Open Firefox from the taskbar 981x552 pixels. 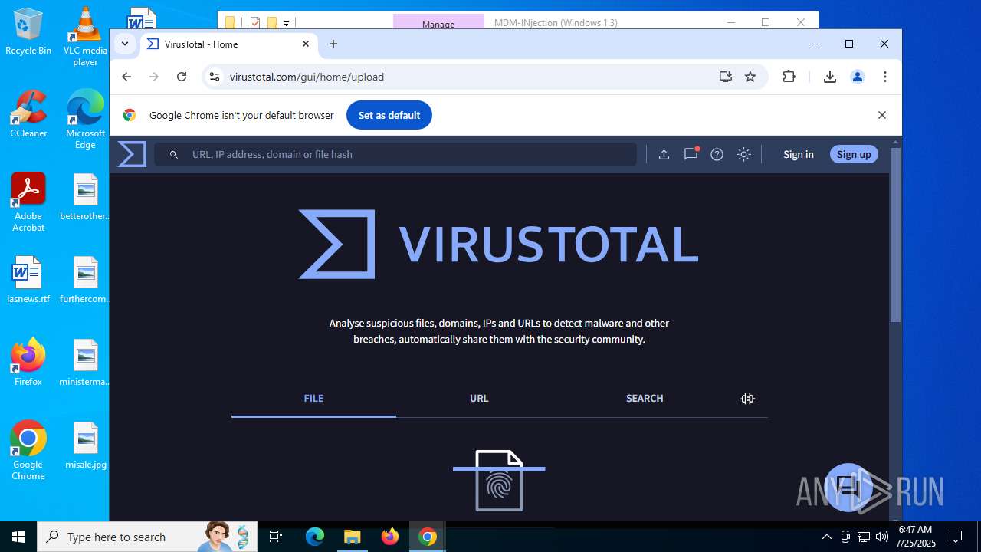tap(390, 537)
